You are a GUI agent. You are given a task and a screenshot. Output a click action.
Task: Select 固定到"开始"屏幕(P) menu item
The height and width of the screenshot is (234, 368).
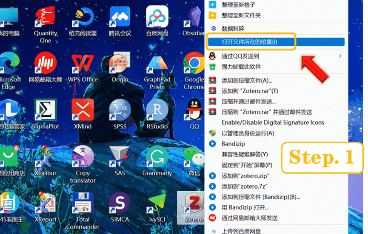coord(247,165)
